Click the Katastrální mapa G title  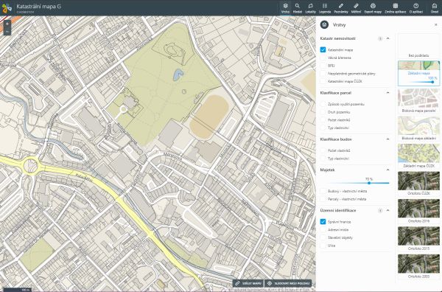coord(39,6)
